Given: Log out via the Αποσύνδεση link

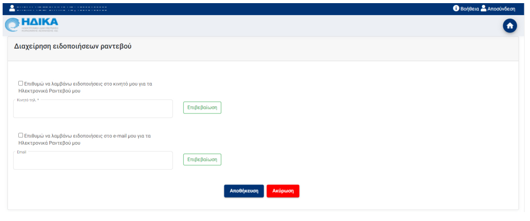Looking at the screenshot, I should (501, 9).
